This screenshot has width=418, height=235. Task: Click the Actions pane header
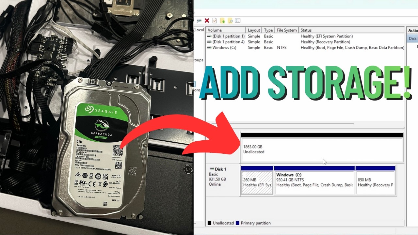412,30
